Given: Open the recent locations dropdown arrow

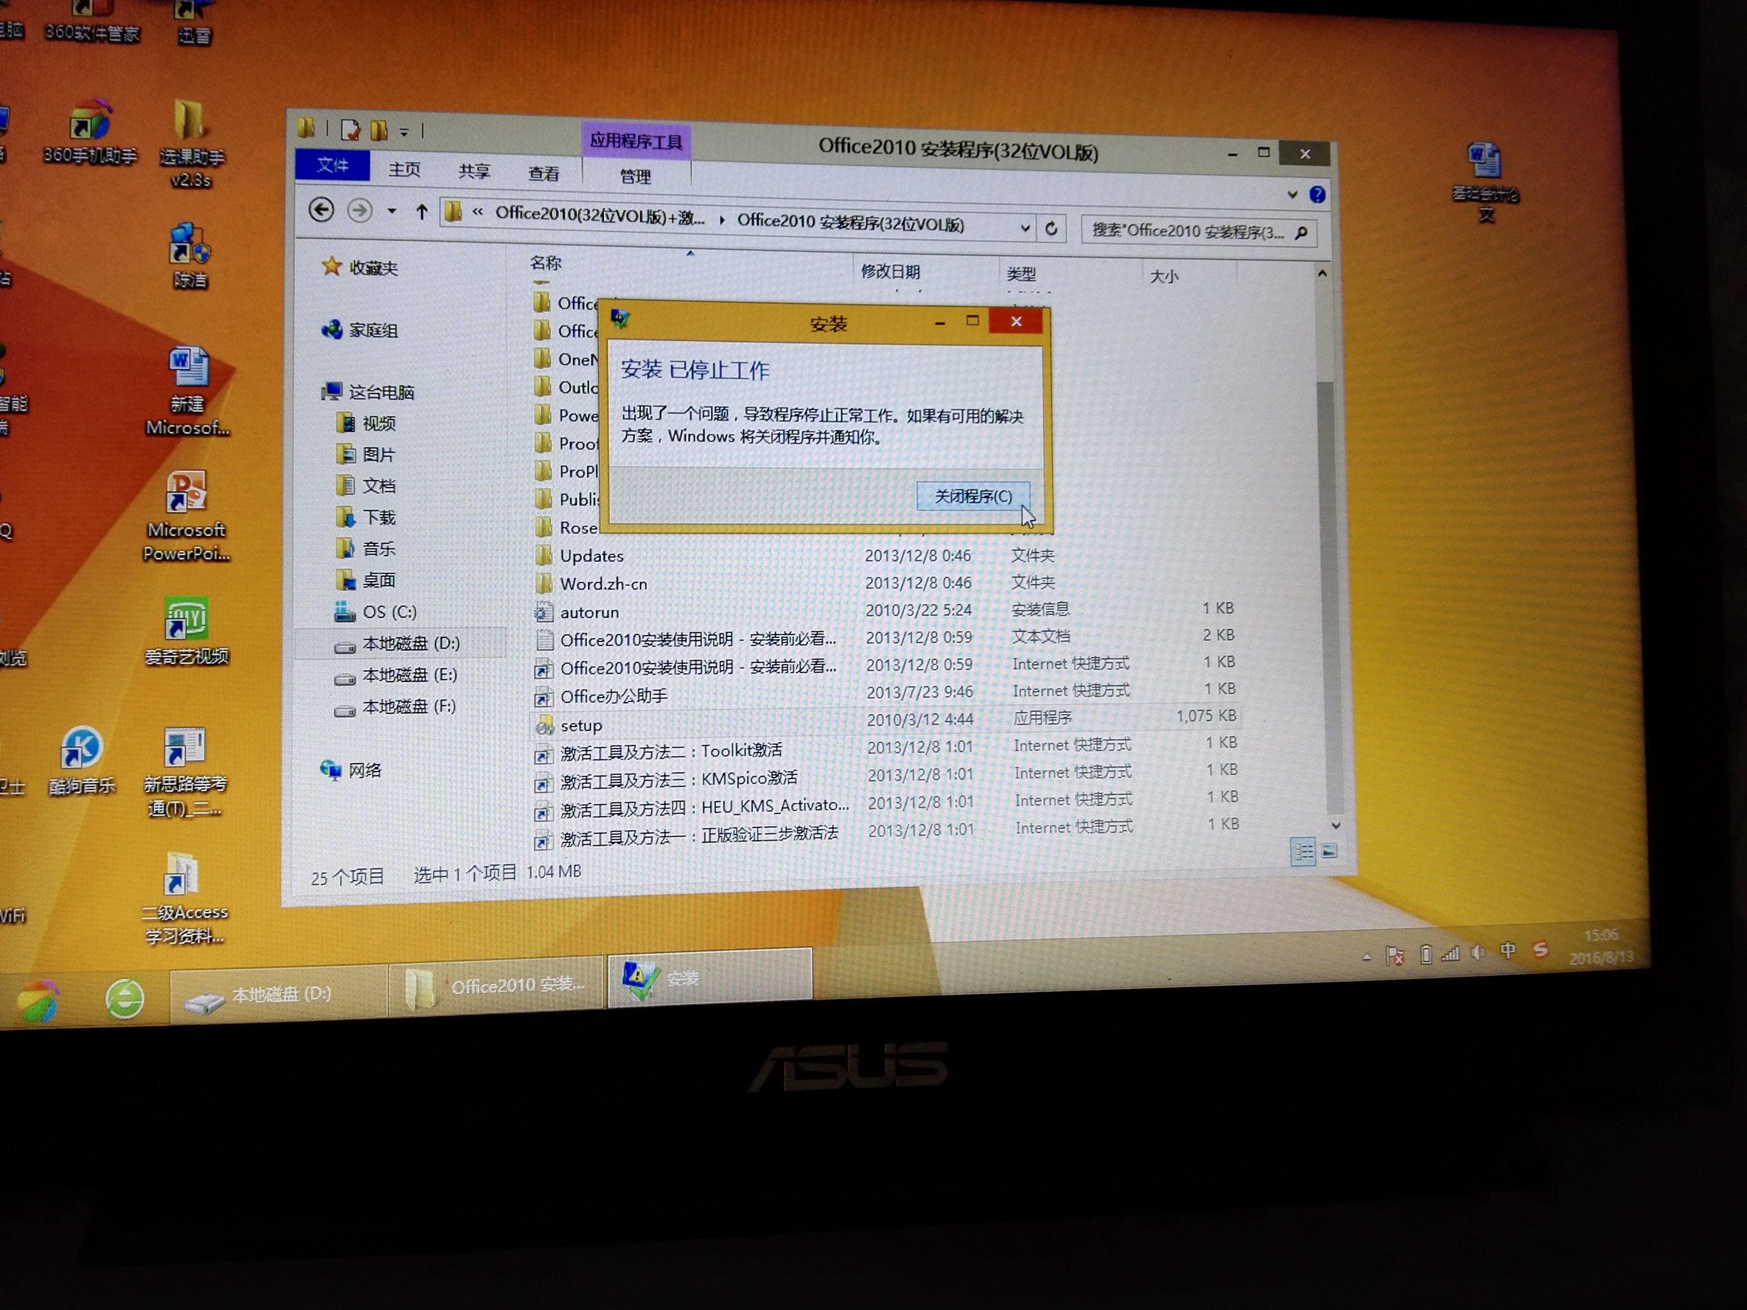Looking at the screenshot, I should 392,211.
